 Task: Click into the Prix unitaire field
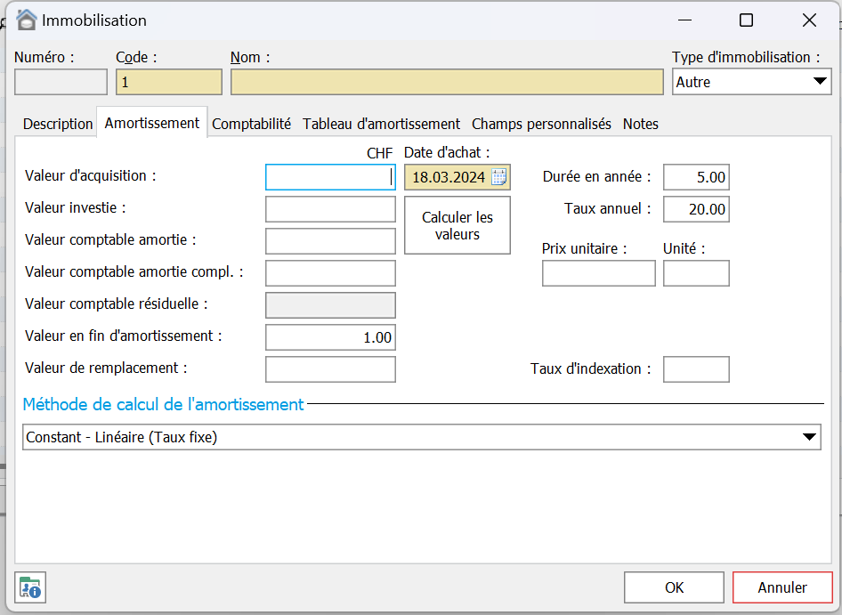(x=598, y=273)
